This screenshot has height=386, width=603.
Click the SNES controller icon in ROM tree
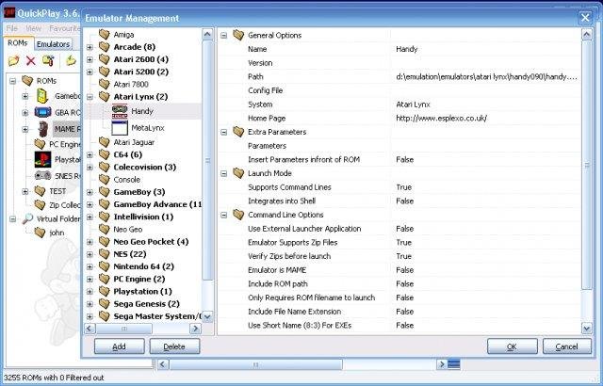[x=42, y=176]
